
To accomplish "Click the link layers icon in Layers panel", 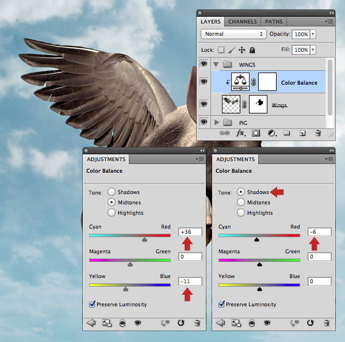I will (x=224, y=133).
